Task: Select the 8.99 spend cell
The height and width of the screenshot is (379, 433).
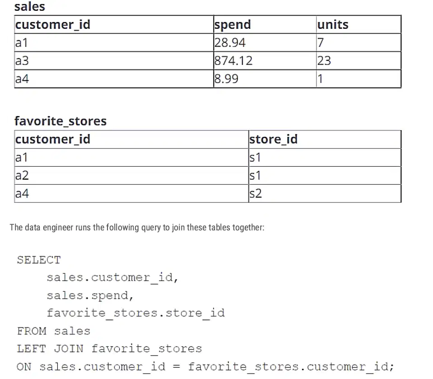Action: tap(265, 79)
